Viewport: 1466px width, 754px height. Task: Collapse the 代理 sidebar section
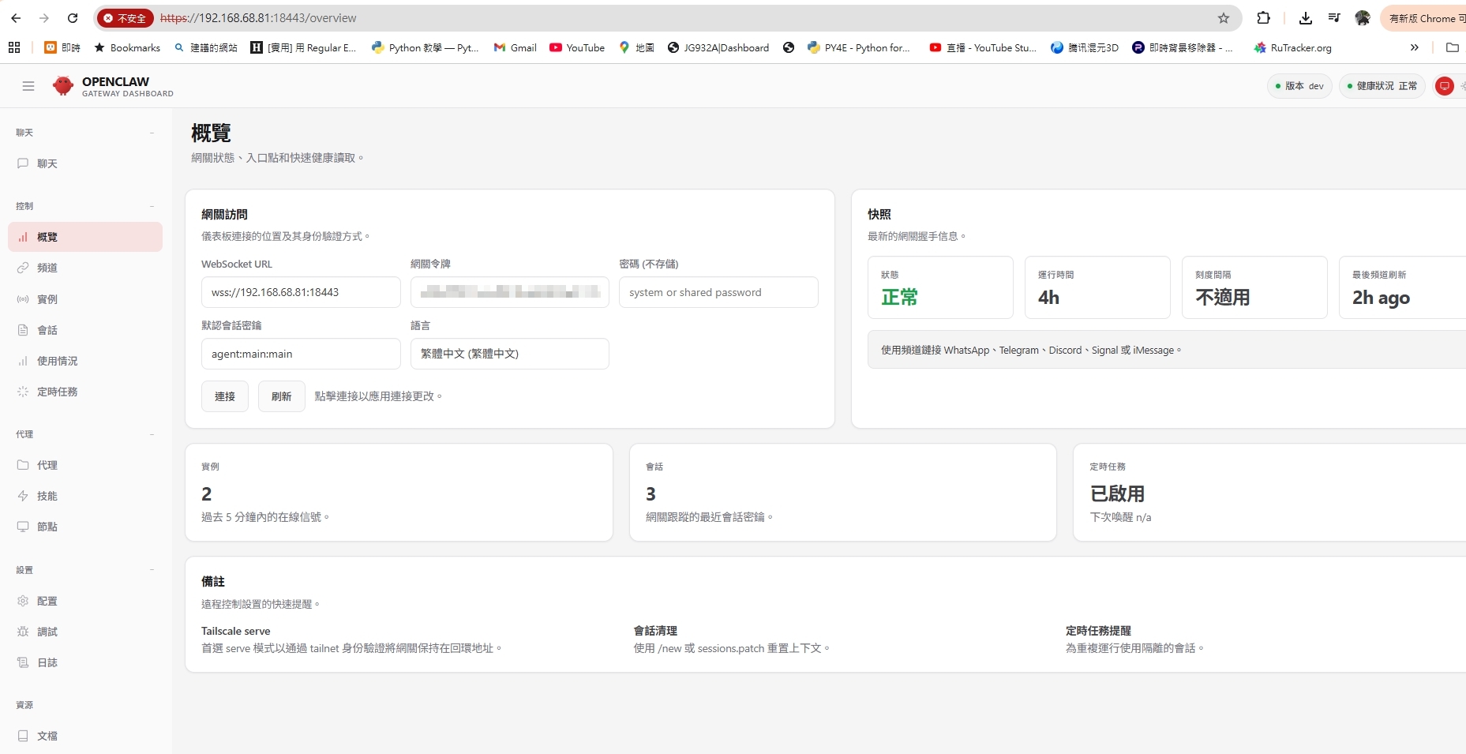point(152,434)
